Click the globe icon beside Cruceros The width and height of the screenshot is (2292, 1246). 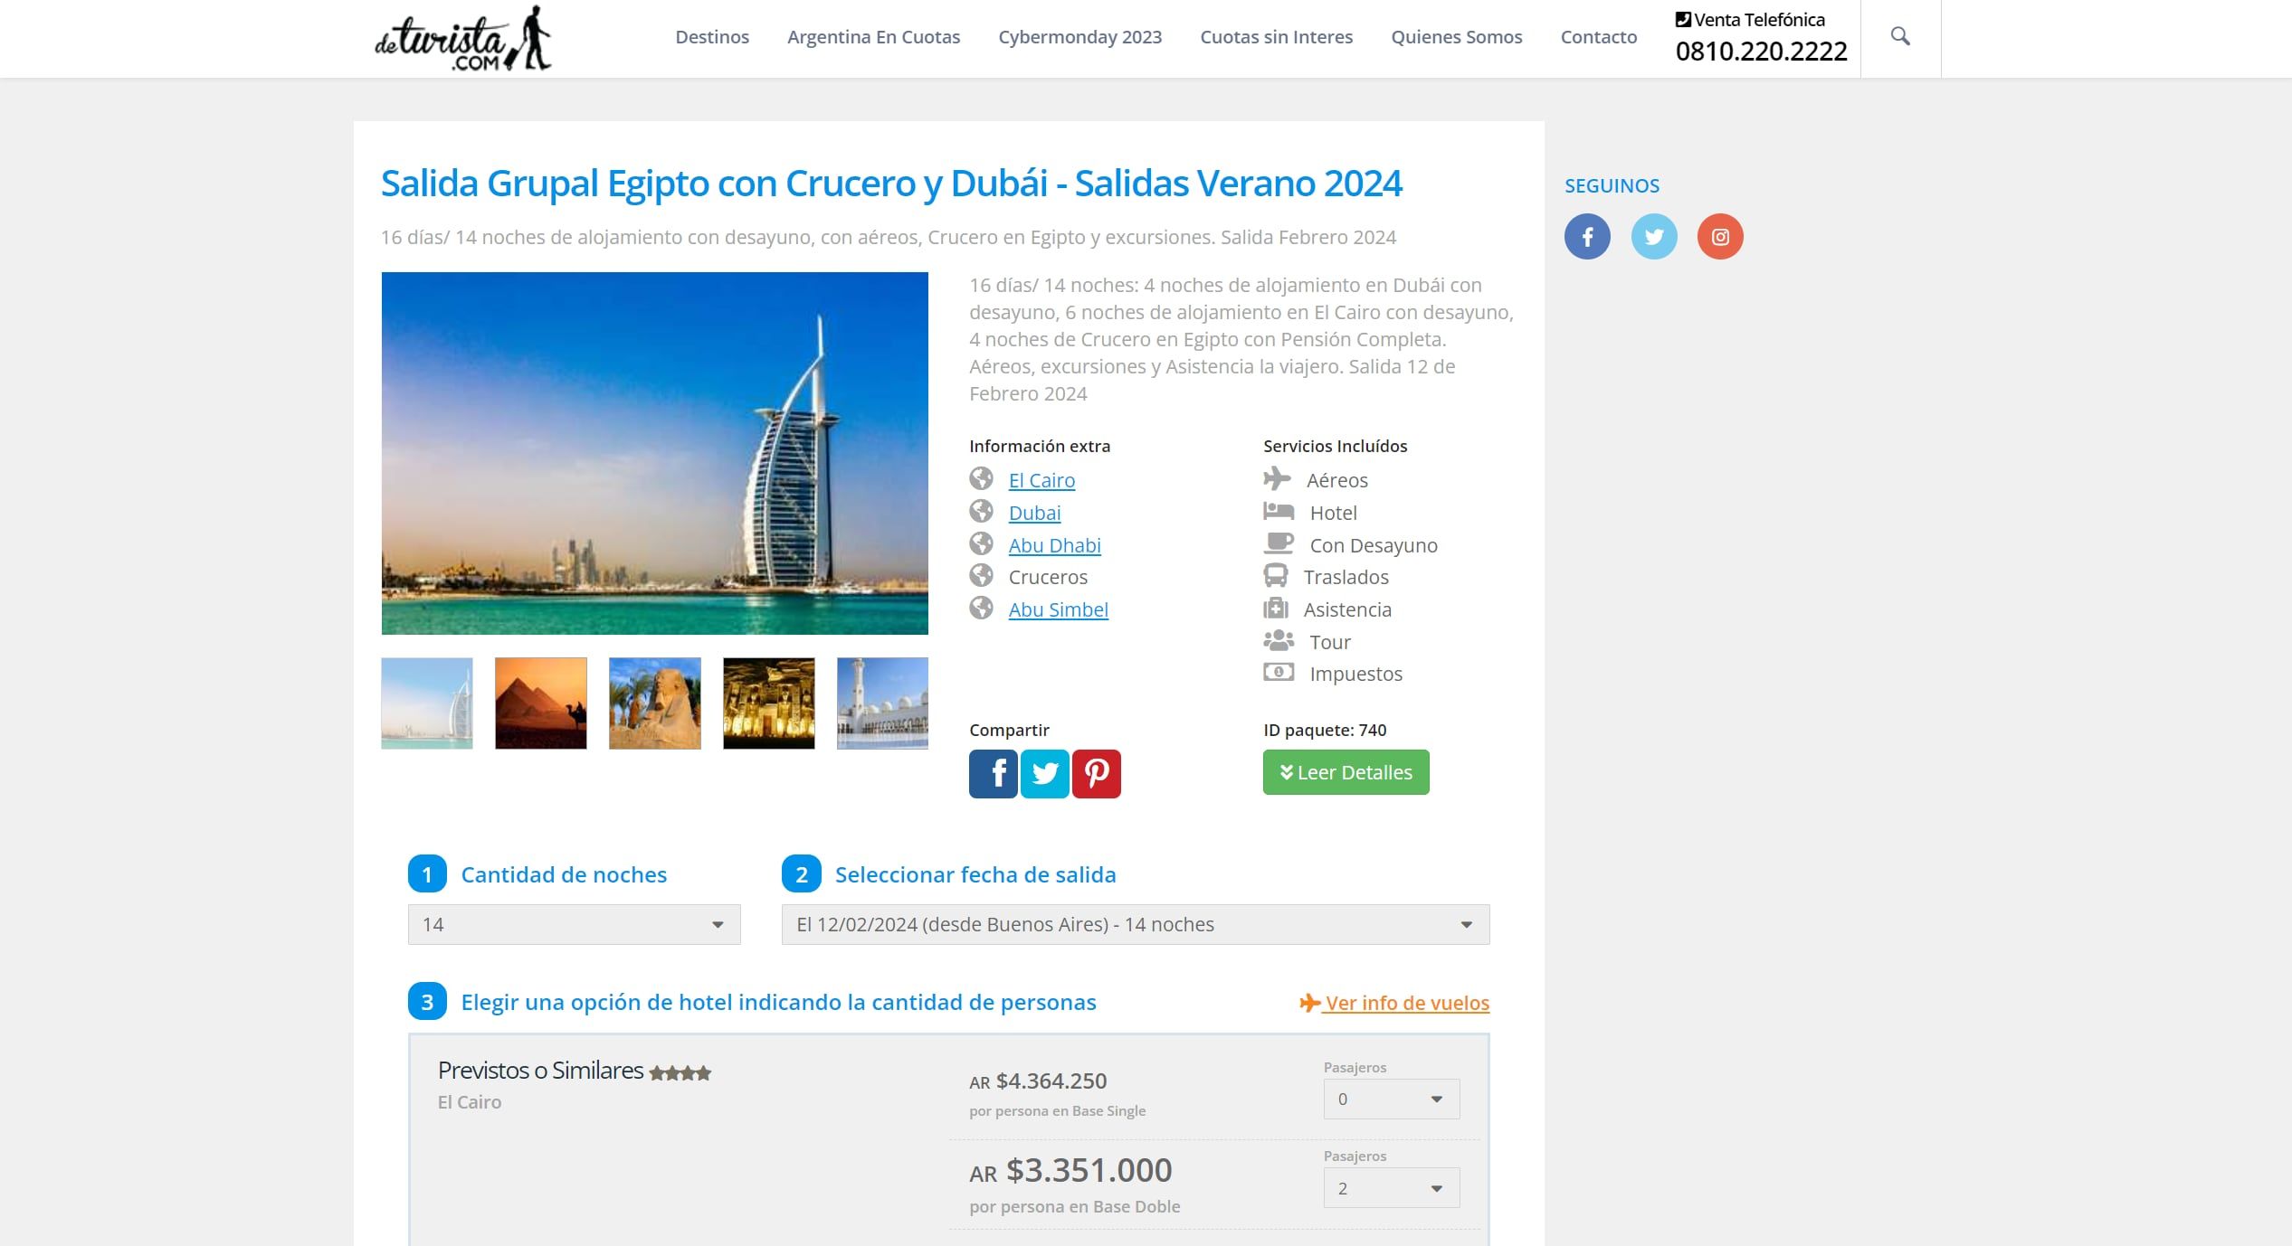click(x=981, y=575)
